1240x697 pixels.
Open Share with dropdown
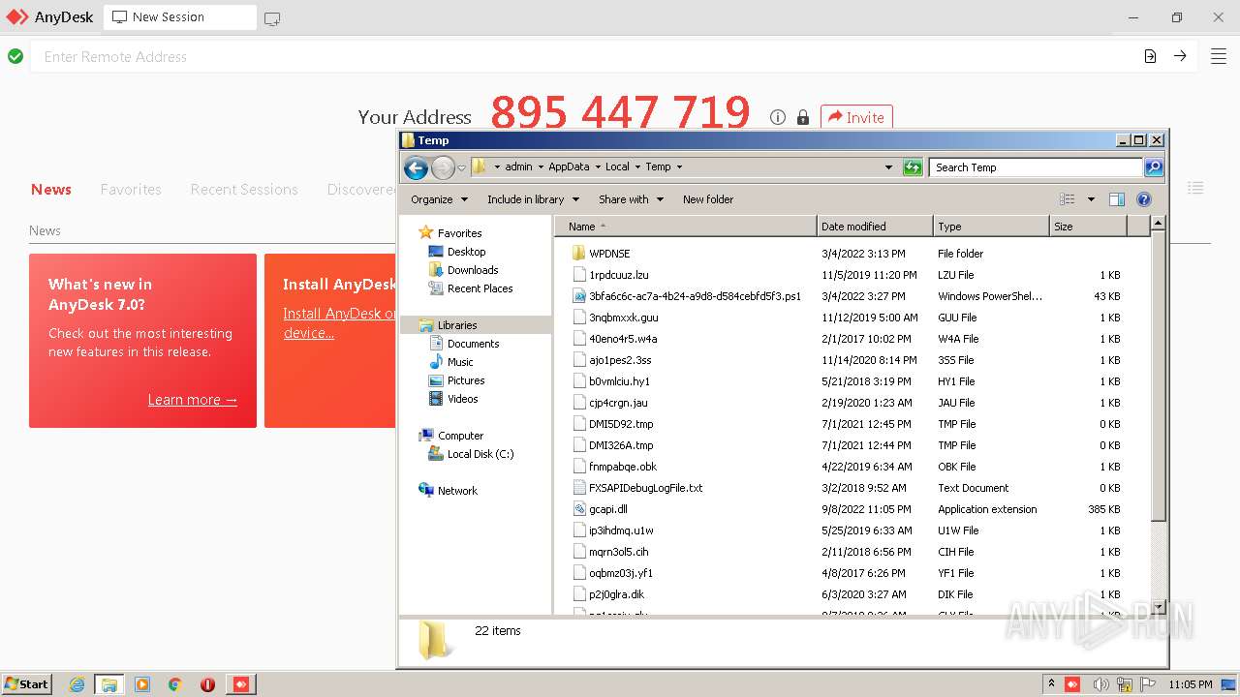[631, 199]
